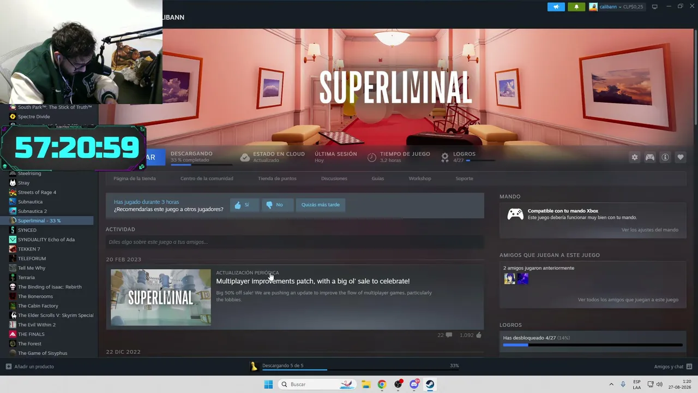The height and width of the screenshot is (393, 698).
Task: Open File Explorer from the taskbar
Action: (x=366, y=384)
